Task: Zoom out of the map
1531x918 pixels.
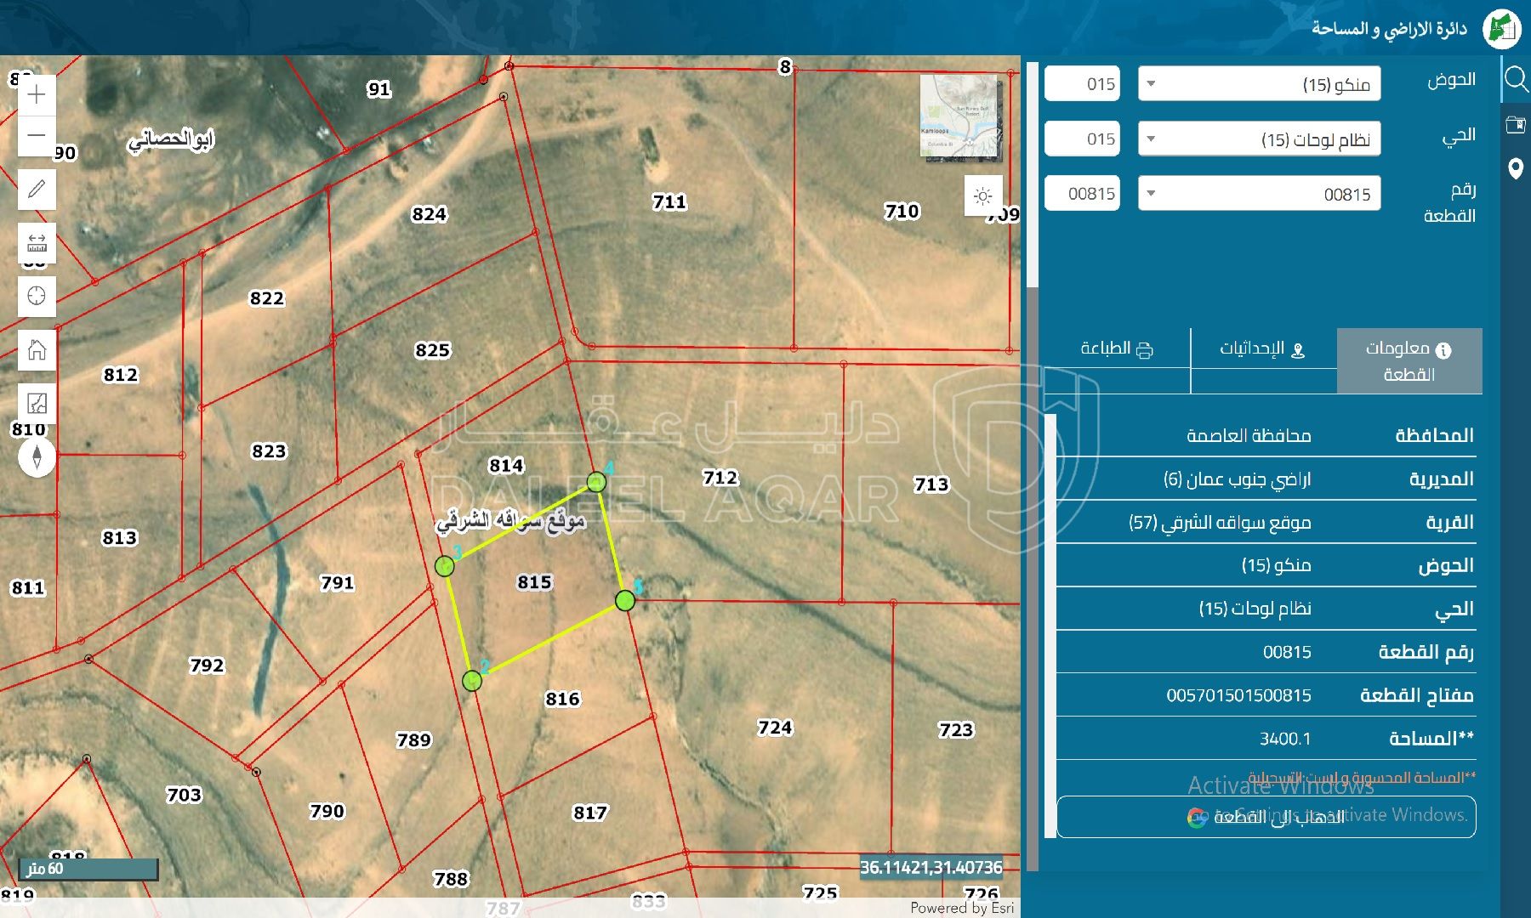Action: [x=37, y=135]
